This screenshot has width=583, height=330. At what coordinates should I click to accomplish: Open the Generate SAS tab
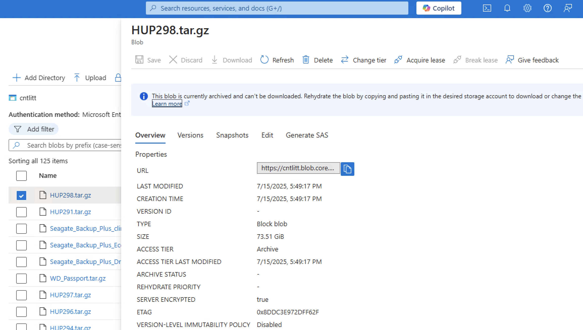[x=307, y=135]
